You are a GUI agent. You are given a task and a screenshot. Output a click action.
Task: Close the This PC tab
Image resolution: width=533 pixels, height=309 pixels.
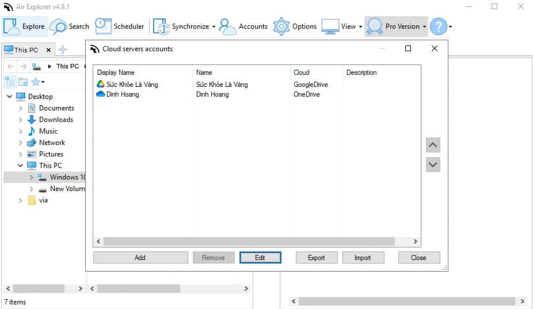(48, 50)
